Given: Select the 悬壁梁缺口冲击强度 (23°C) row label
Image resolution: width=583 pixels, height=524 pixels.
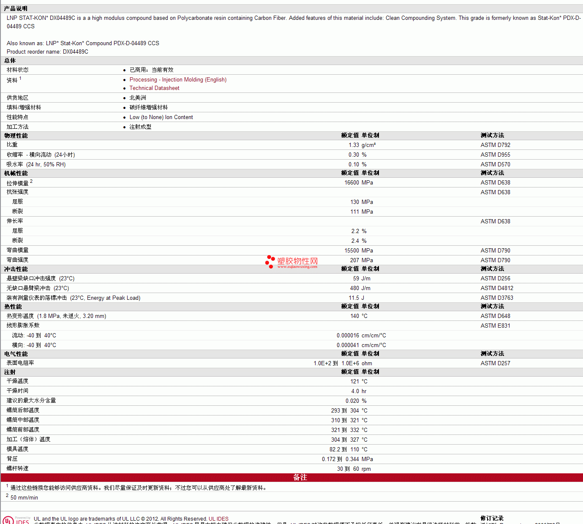Looking at the screenshot, I should point(41,279).
